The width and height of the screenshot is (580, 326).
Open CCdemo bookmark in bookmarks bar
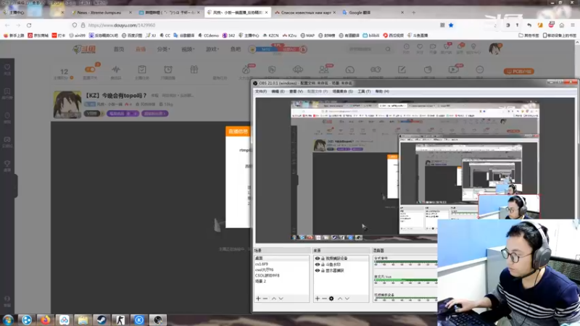point(208,35)
